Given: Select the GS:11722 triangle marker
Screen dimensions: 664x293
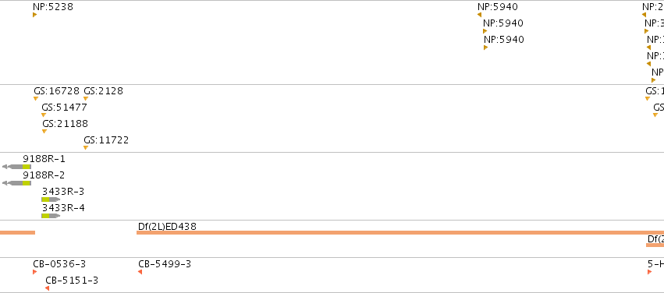Looking at the screenshot, I should [86, 148].
